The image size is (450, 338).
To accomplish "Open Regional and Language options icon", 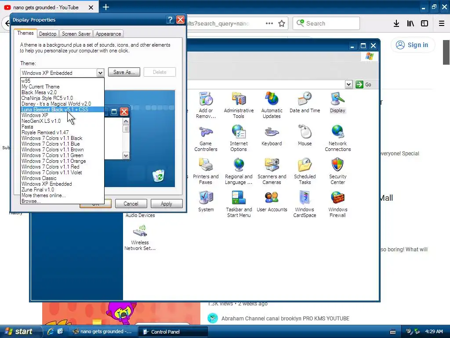I will [x=239, y=171].
